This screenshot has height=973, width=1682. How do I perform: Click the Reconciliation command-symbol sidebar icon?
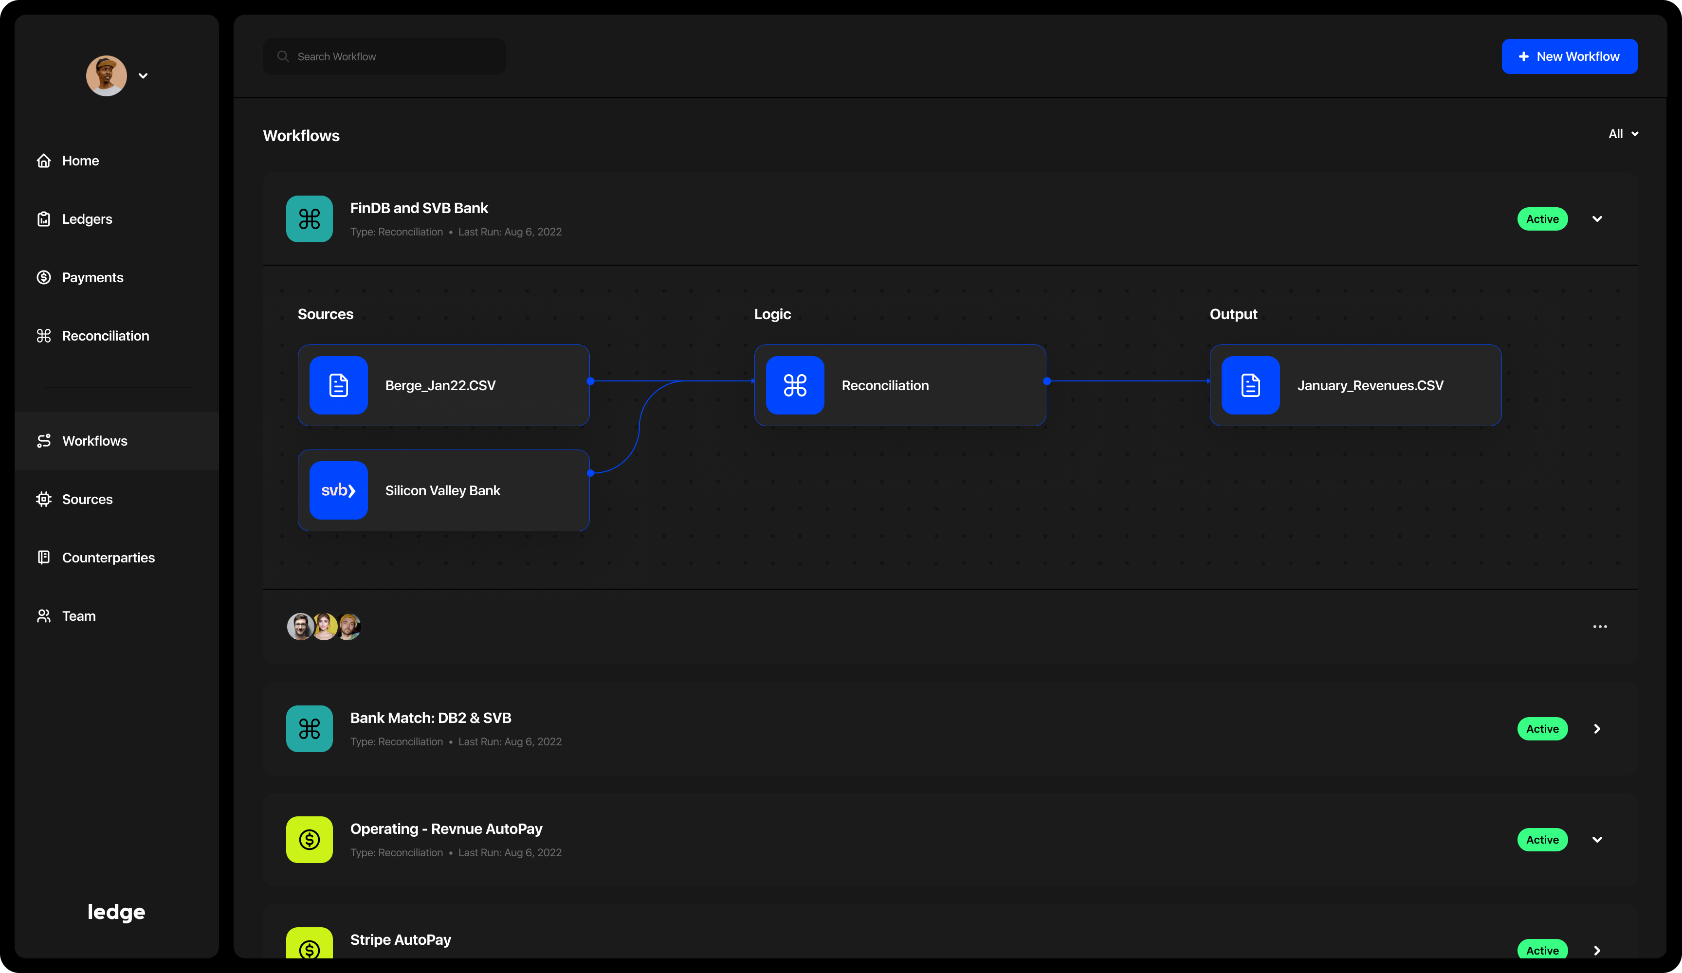44,336
